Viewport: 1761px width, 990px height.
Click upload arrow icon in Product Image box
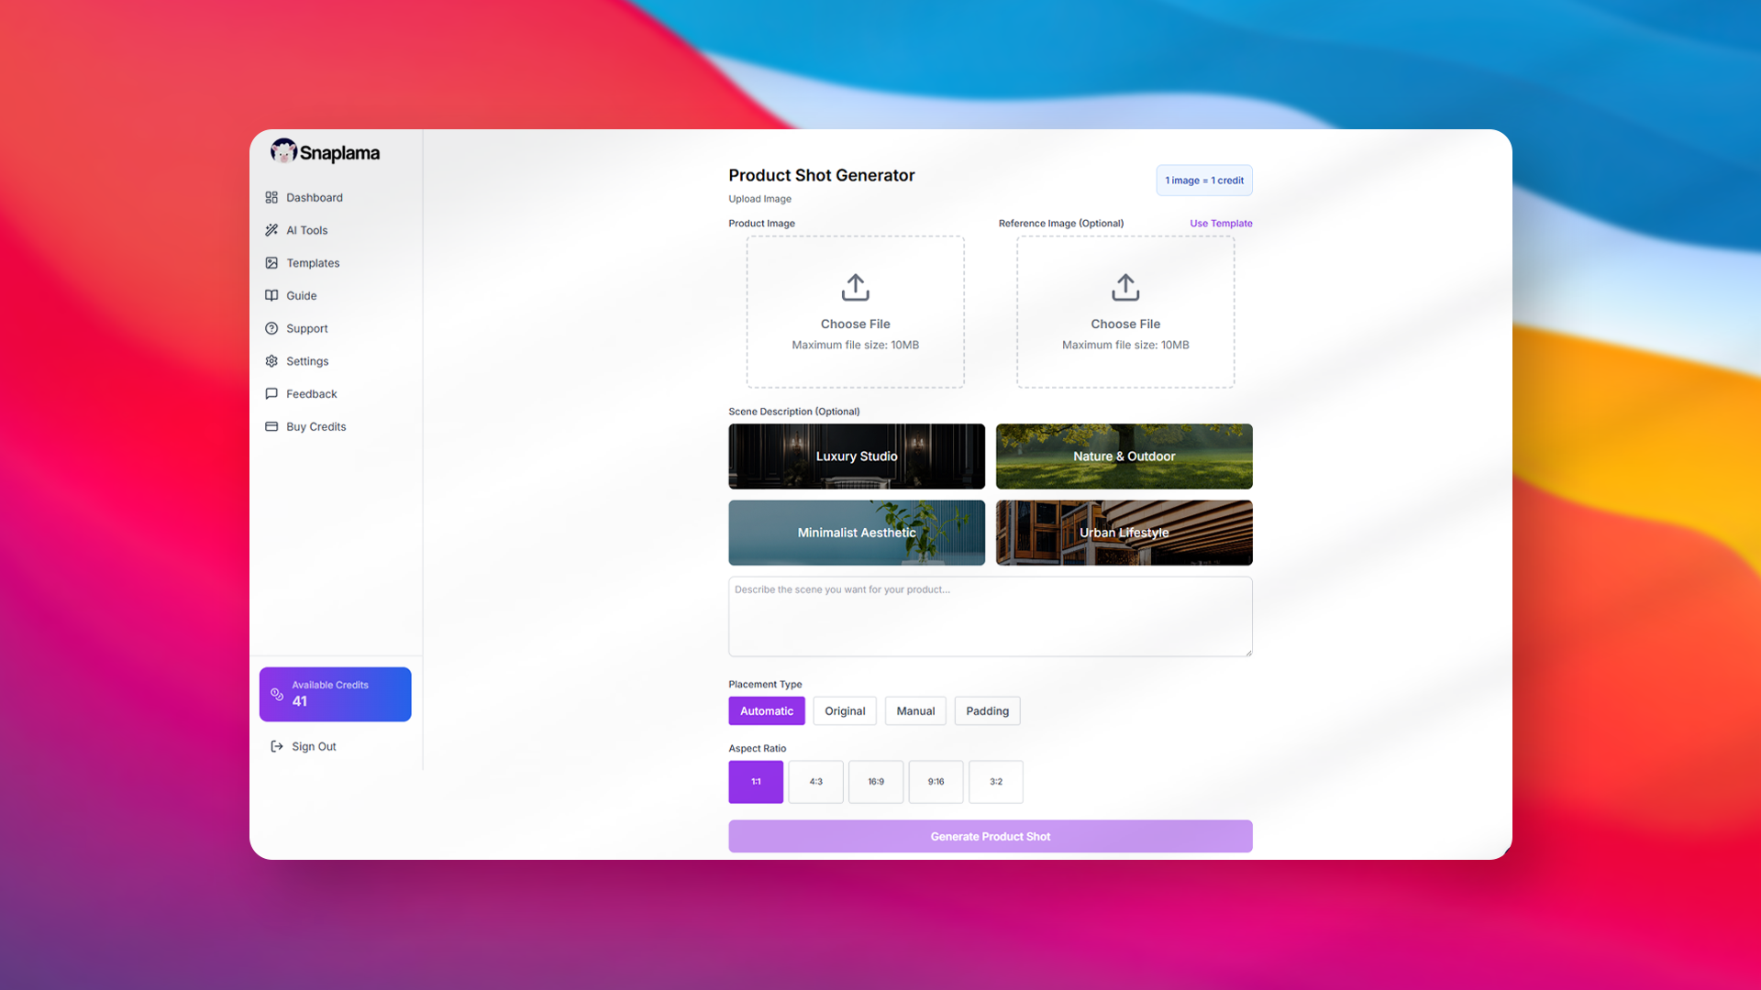[855, 288]
